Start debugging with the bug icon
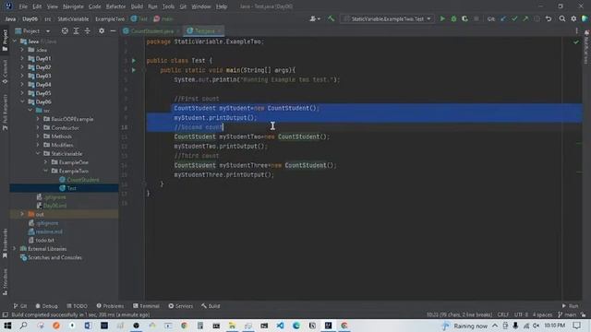The height and width of the screenshot is (332, 591). tap(453, 18)
